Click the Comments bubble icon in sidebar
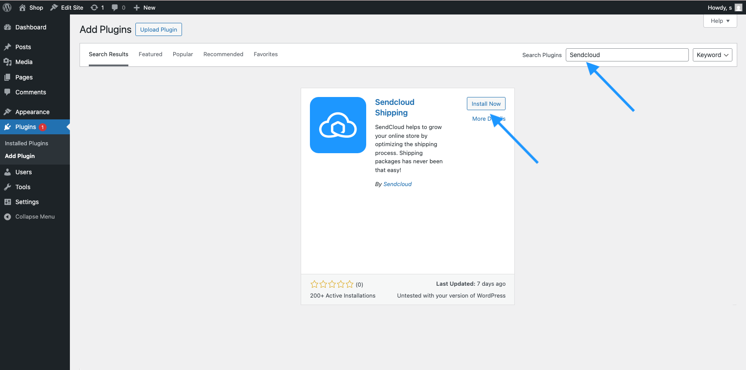Screen dimensions: 746x370 pos(7,92)
